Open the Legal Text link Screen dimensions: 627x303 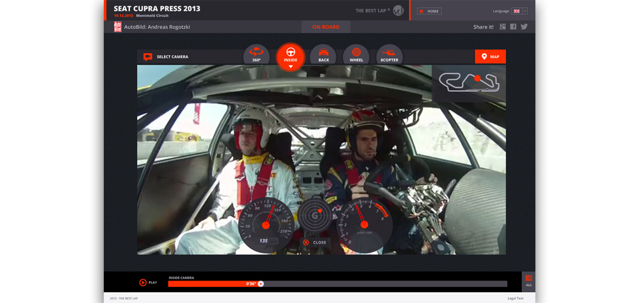(x=515, y=299)
